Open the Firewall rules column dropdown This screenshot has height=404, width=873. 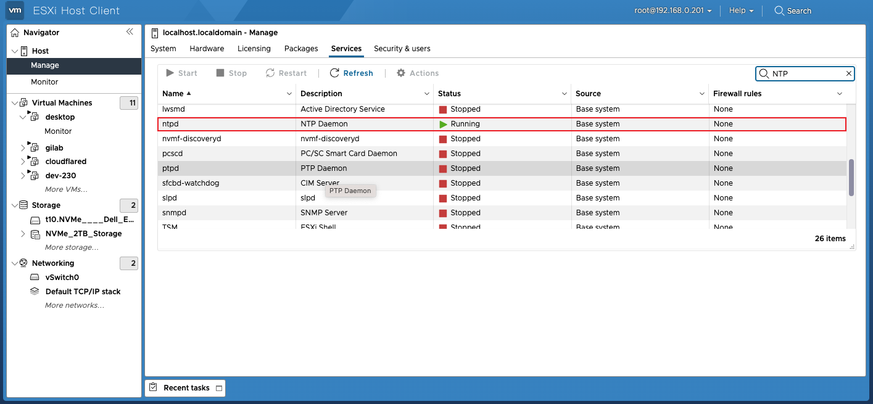pos(840,94)
